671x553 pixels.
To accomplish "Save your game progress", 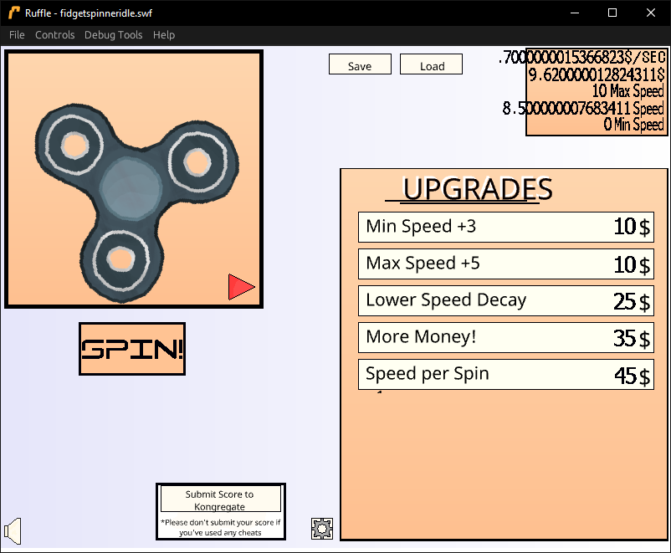I will (360, 64).
